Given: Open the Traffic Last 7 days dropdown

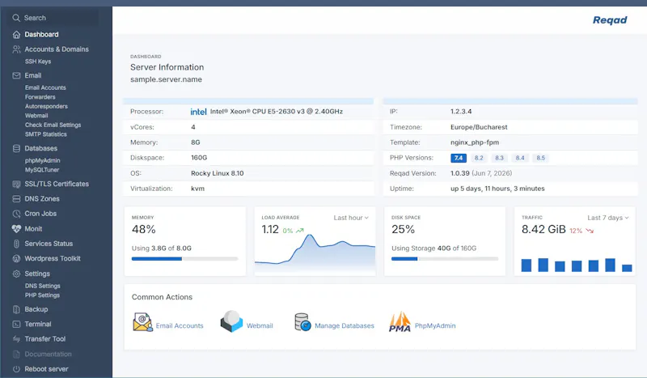Looking at the screenshot, I should tap(608, 218).
